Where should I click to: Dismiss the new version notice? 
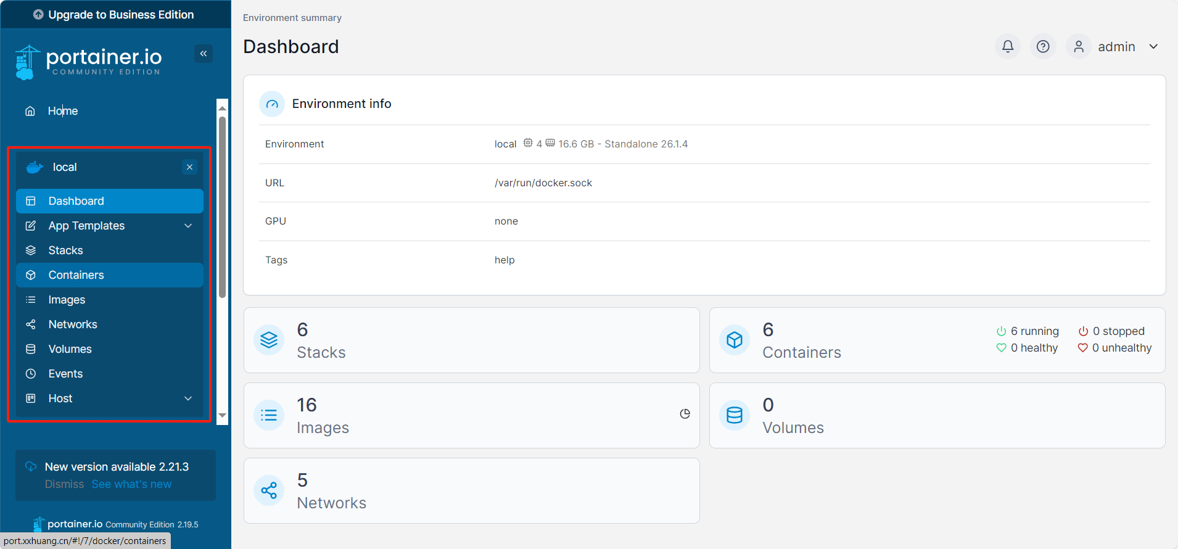[64, 484]
